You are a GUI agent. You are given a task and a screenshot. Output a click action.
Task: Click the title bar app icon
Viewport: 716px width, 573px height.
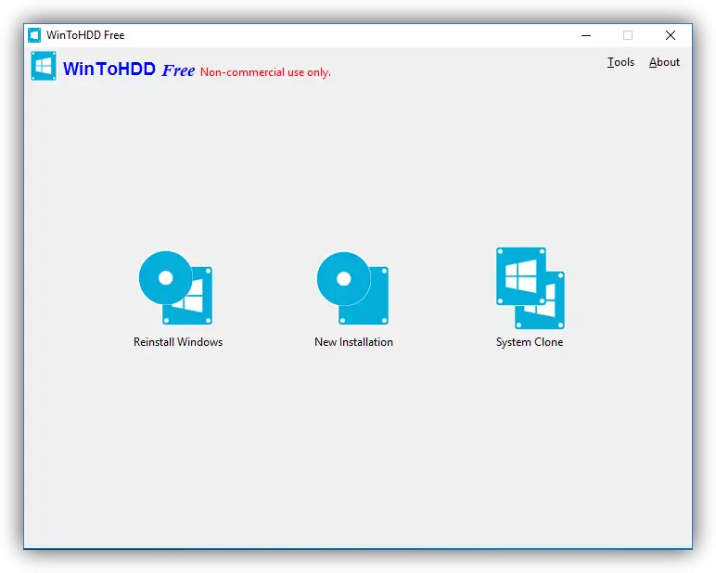[x=34, y=35]
